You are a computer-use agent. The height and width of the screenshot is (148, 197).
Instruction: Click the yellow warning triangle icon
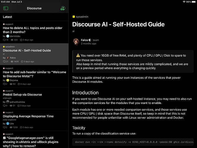[78, 55]
